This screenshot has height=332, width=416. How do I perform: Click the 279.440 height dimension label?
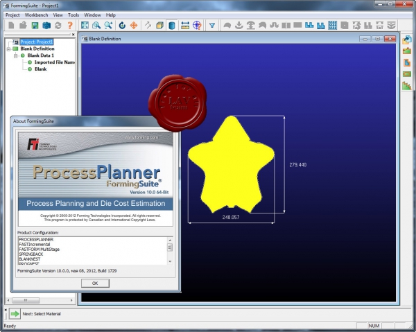point(298,165)
